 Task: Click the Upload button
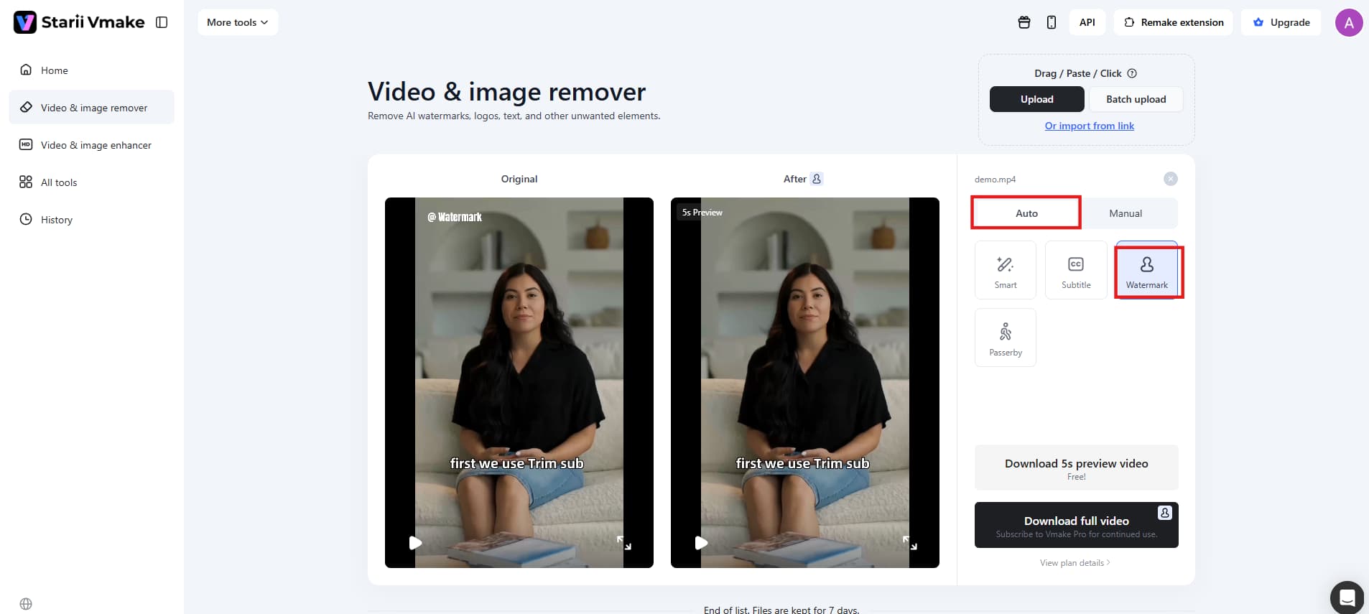coord(1037,99)
